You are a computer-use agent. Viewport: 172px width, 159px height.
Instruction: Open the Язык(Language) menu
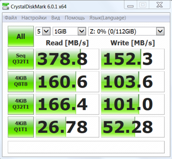[x=107, y=18]
